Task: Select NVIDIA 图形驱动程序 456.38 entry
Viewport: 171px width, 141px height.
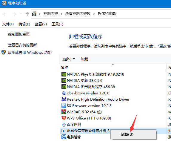Action: [91, 87]
